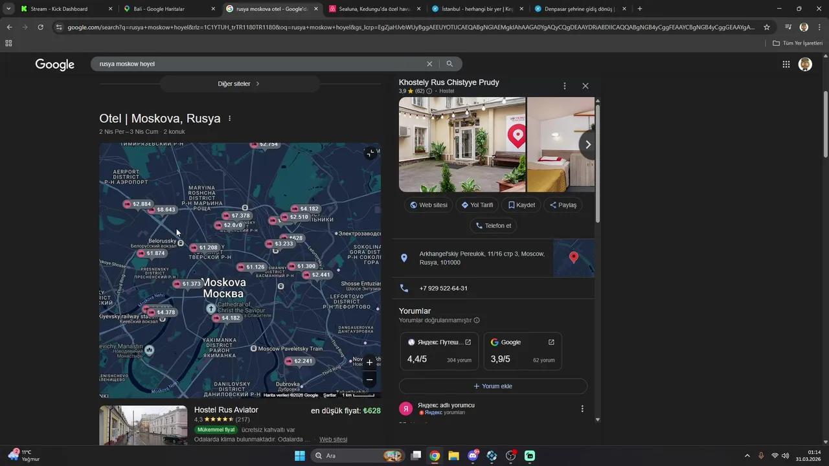The image size is (829, 466).
Task: Open Яндекс Путеш reviews card
Action: coord(440,351)
